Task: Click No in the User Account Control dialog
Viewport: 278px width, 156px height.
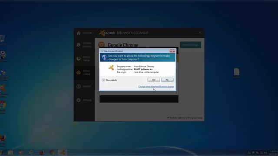Action: (x=167, y=80)
